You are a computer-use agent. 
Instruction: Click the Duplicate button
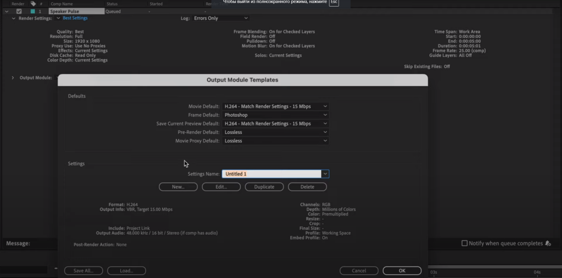(x=264, y=186)
